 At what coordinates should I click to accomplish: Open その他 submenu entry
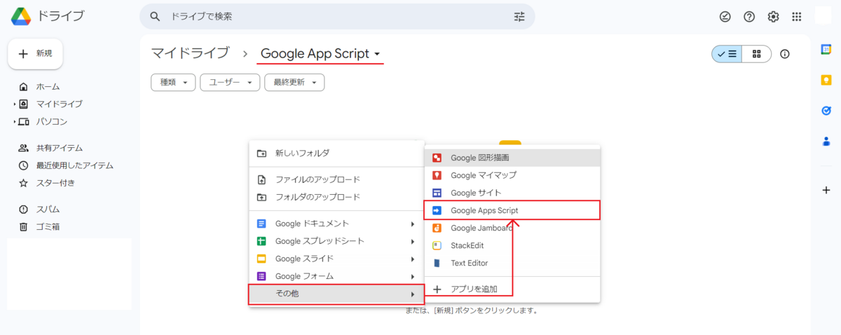click(336, 294)
